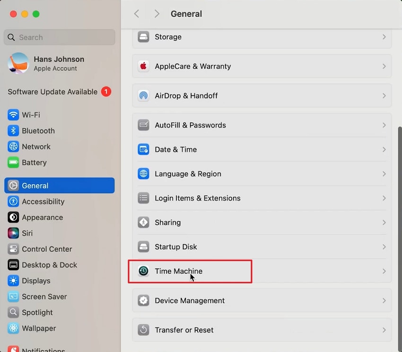The width and height of the screenshot is (402, 352).
Task: Open Control Center sidebar item
Action: [x=46, y=249]
